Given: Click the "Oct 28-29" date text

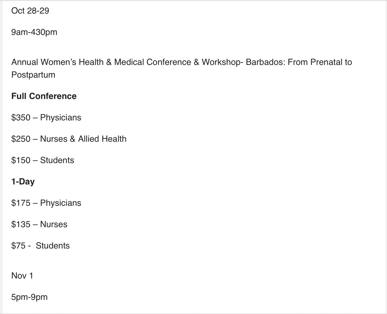Looking at the screenshot, I should click(30, 11).
